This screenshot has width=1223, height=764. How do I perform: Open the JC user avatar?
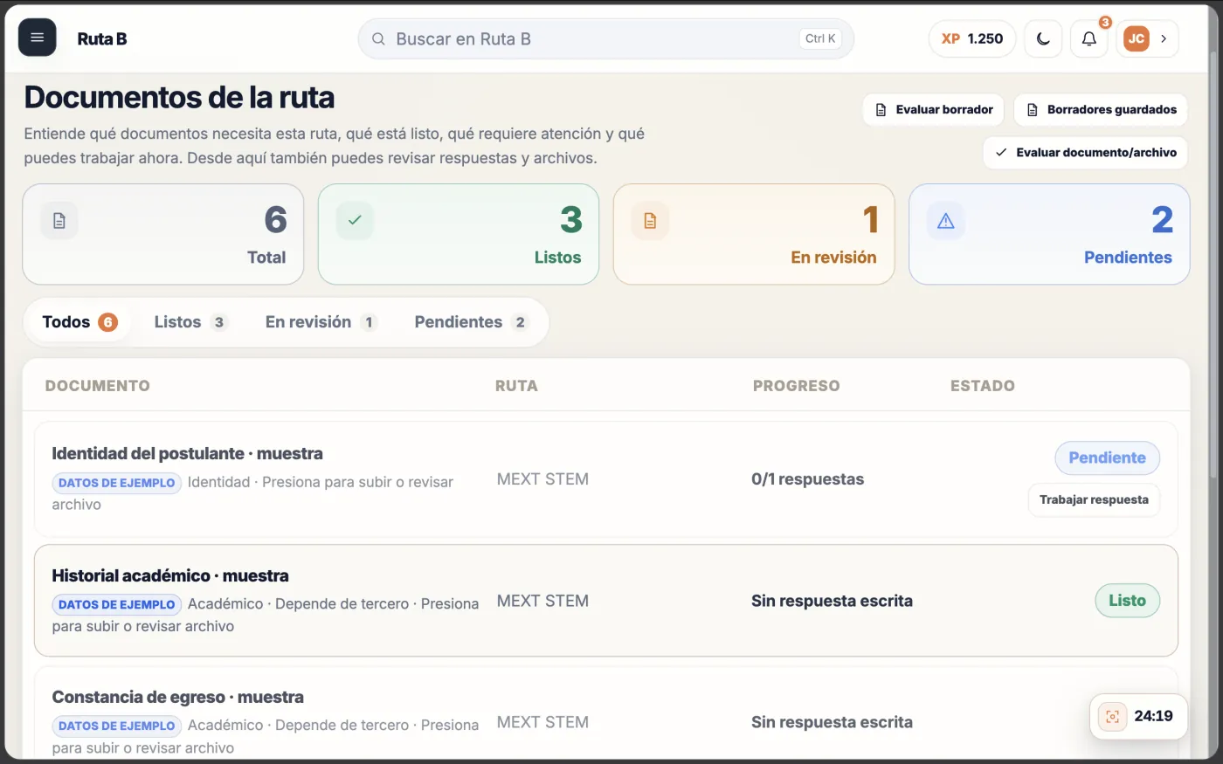[1136, 39]
